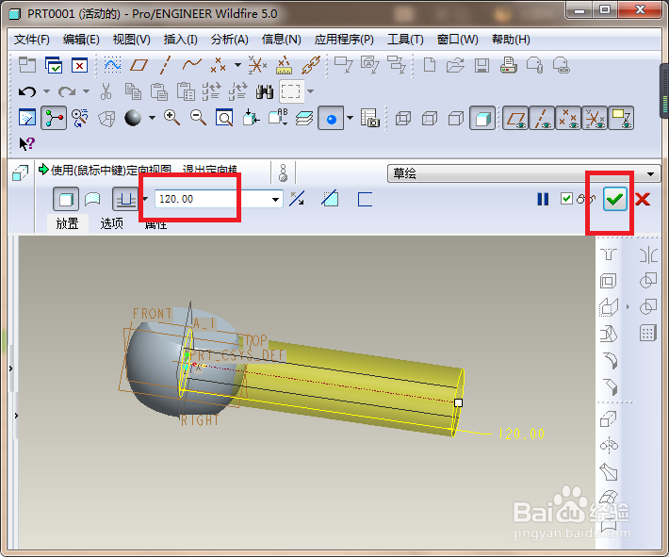Click the datum axis tool
The image size is (669, 557).
(166, 65)
